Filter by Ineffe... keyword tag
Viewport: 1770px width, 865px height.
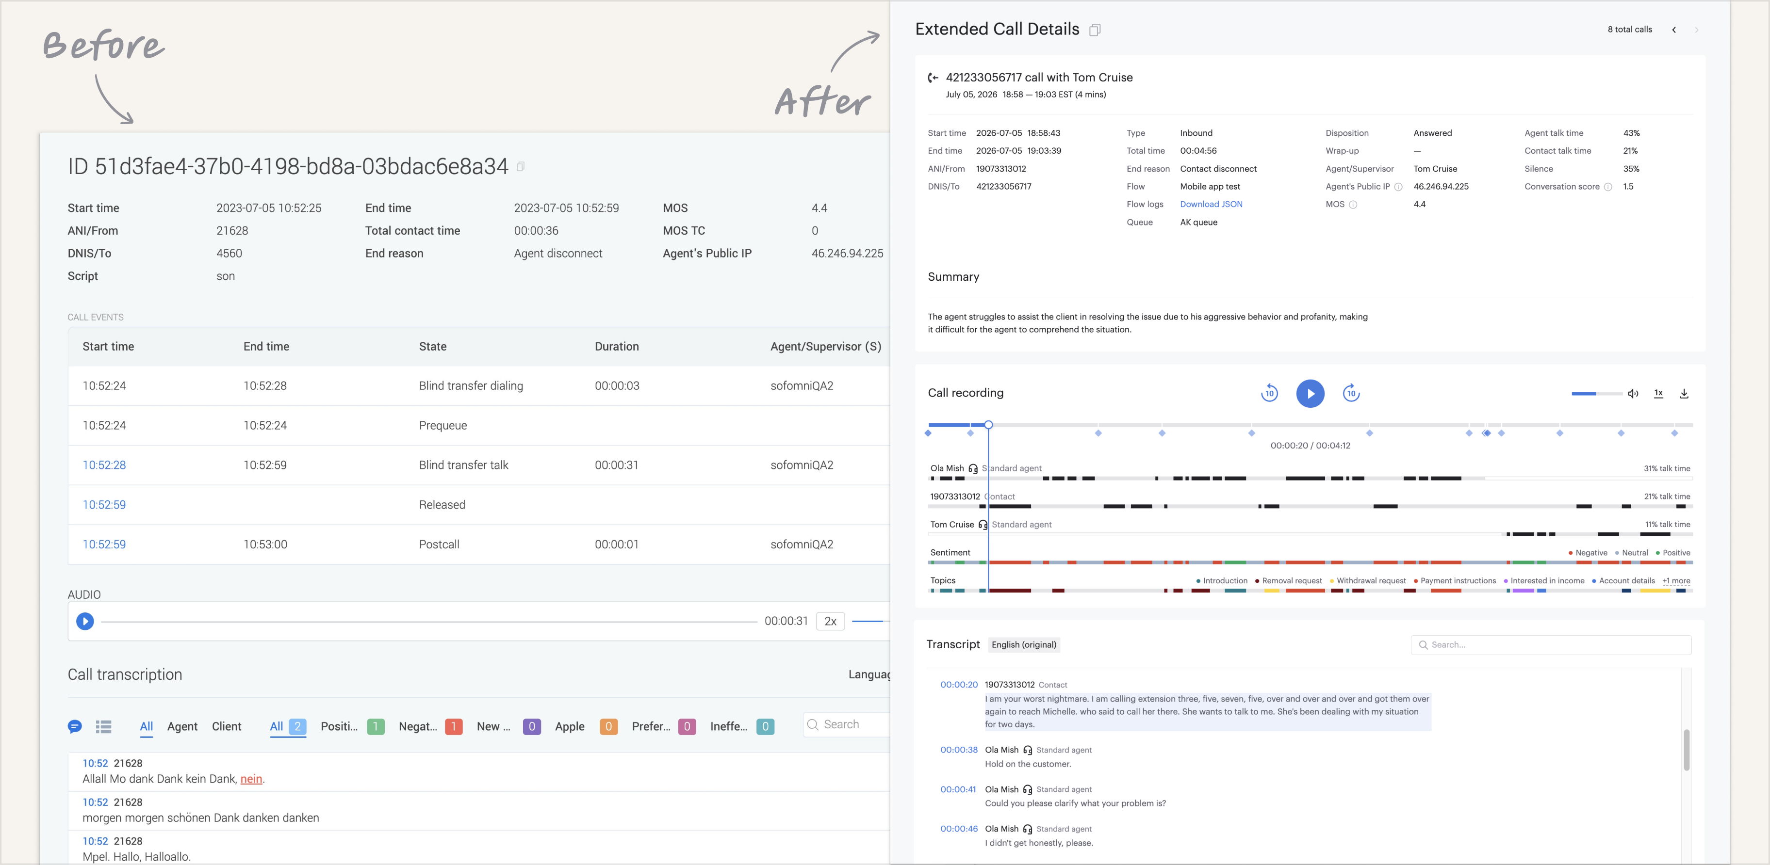(x=742, y=726)
